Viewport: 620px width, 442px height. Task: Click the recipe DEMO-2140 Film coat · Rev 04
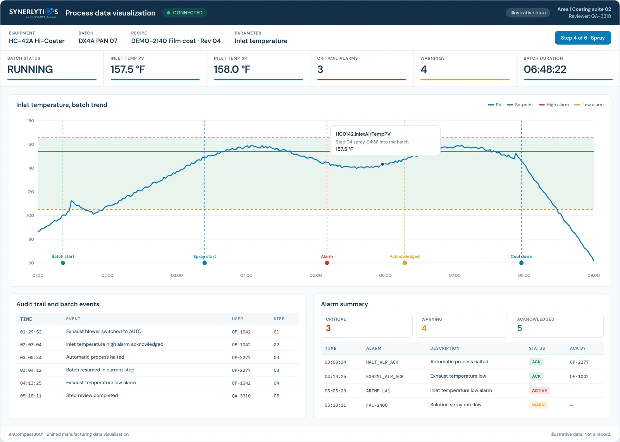click(176, 41)
